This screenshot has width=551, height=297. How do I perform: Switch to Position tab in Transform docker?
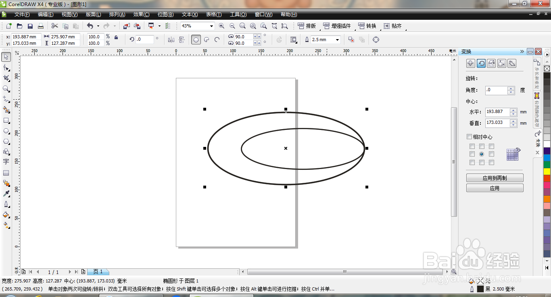tap(471, 63)
